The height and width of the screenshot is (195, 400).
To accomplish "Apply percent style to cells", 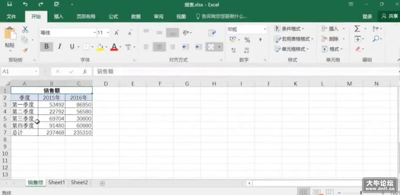I will [x=247, y=40].
